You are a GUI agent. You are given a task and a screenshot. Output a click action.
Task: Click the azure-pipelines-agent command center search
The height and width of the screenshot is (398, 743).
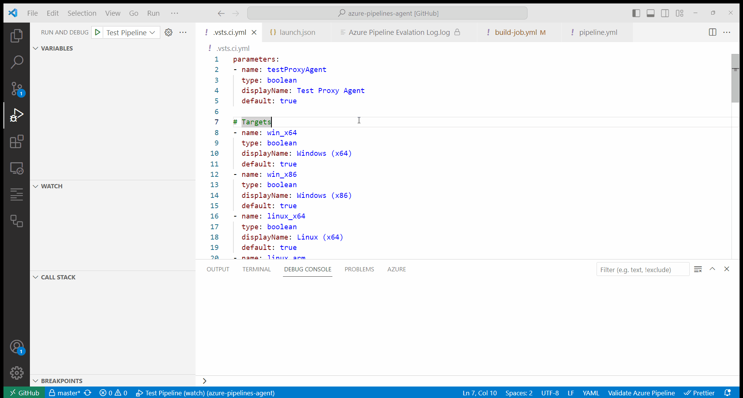pyautogui.click(x=387, y=13)
